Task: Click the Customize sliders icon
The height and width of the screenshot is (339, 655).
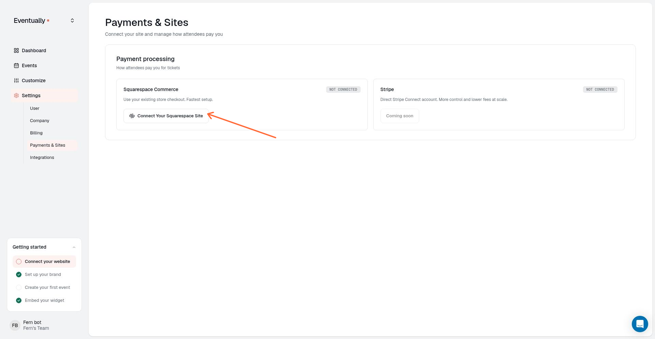Action: coord(16,80)
